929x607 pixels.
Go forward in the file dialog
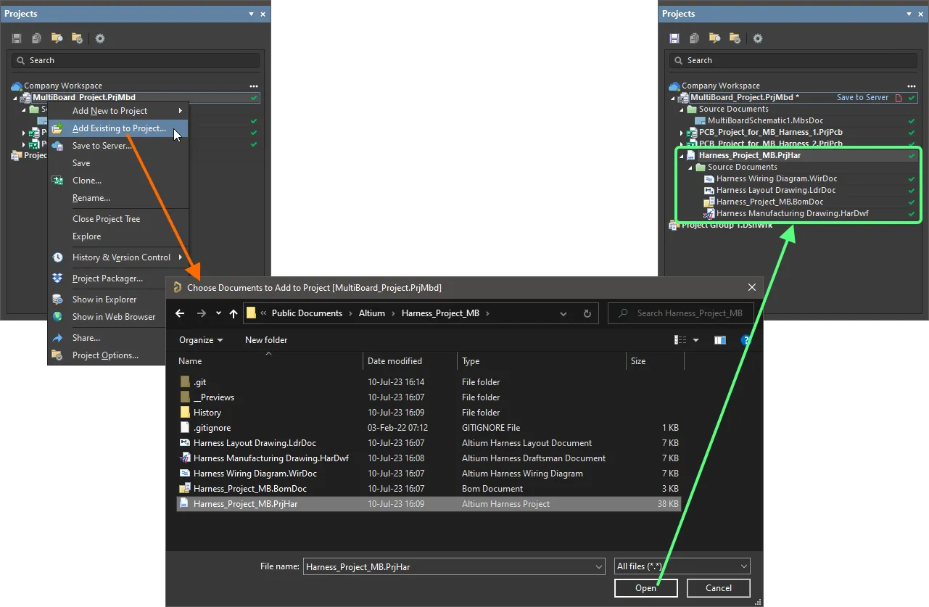click(x=202, y=313)
